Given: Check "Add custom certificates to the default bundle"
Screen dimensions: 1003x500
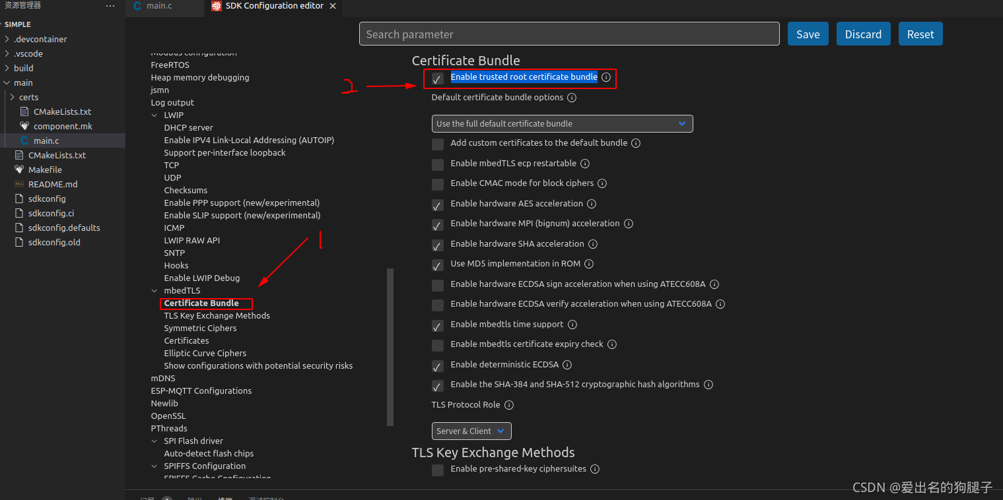Looking at the screenshot, I should click(x=437, y=144).
